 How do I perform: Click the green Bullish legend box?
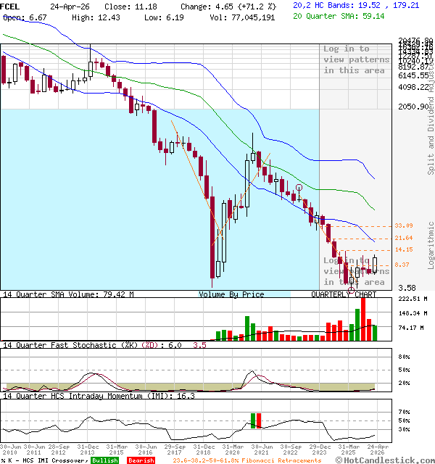point(105,460)
